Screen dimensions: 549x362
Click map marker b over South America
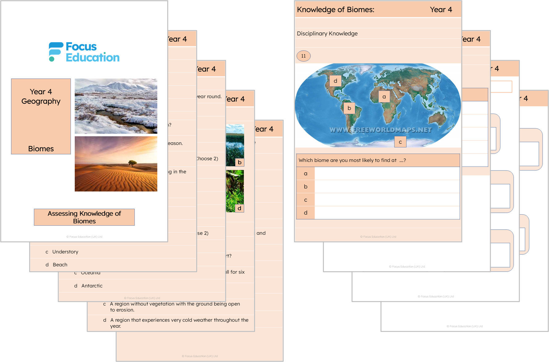tap(349, 108)
